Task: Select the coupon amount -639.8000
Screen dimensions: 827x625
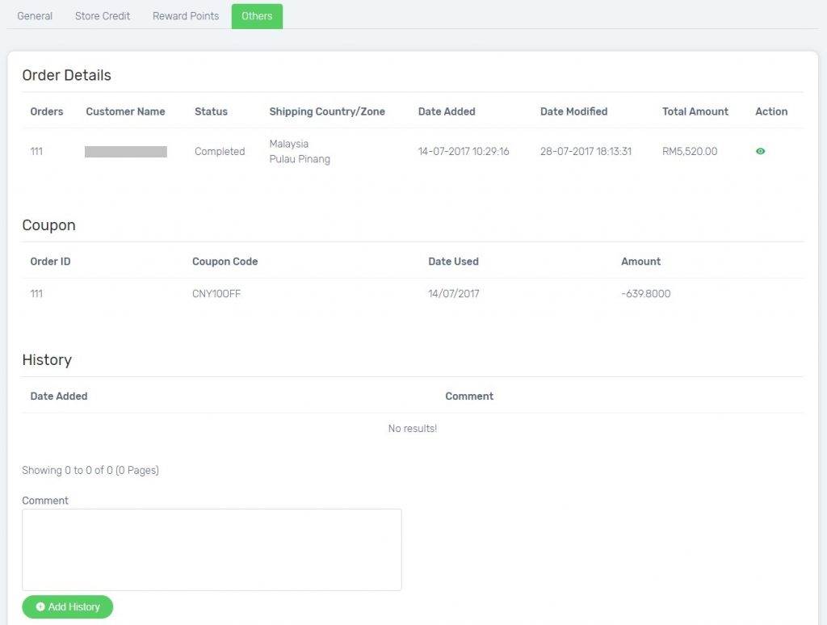Action: (x=646, y=293)
